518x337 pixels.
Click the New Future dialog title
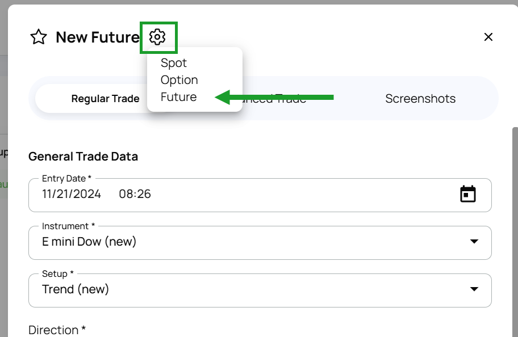pyautogui.click(x=97, y=37)
